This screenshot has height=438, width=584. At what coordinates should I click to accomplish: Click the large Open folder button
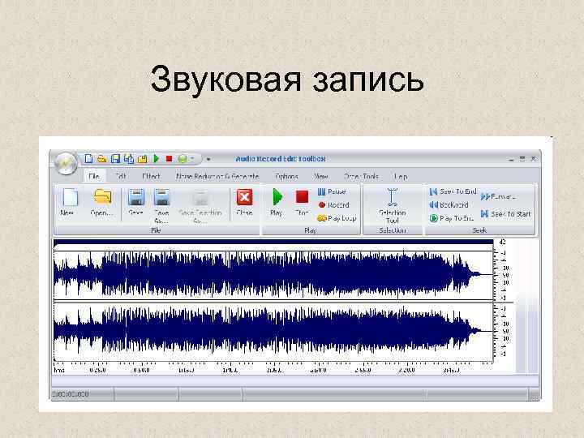[x=102, y=202]
